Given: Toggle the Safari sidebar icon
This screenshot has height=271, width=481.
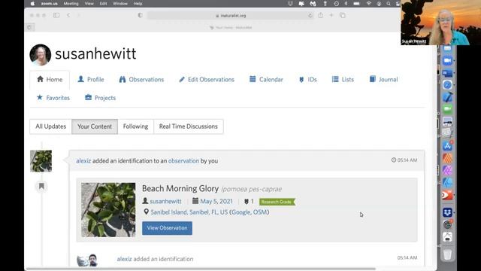Looking at the screenshot, I should tap(56, 15).
